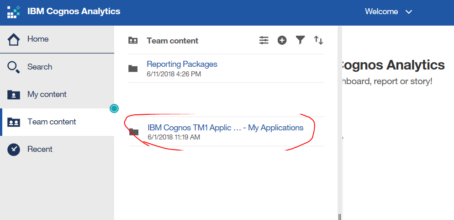Click the 6/11/2018 4:26 PM timestamp
The image size is (454, 220).
[x=174, y=74]
